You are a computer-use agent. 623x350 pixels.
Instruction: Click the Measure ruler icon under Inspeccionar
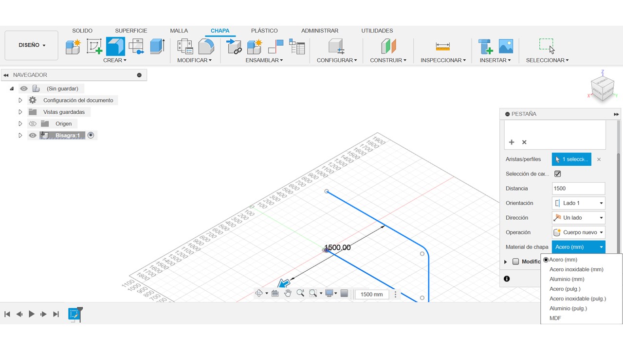pyautogui.click(x=442, y=47)
